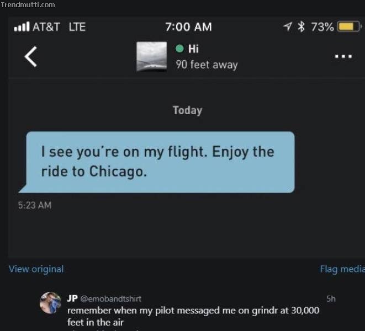This screenshot has width=365, height=331.
Task: Open the chat profile thumbnail photo
Action: [151, 56]
